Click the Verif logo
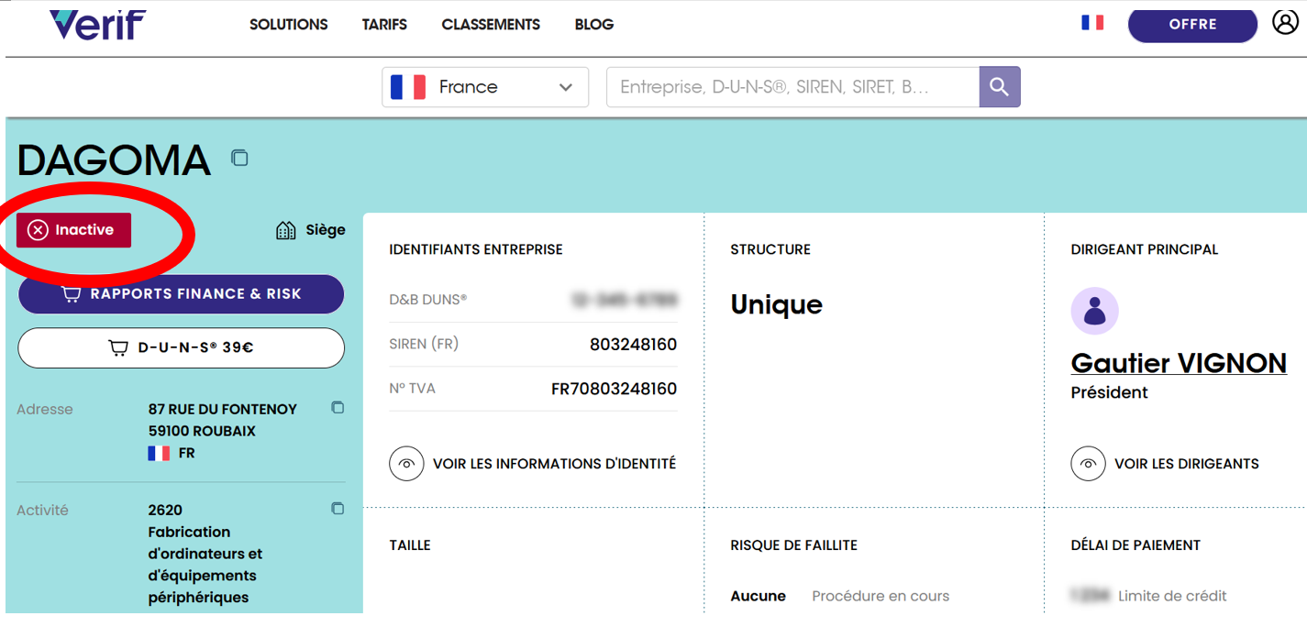The height and width of the screenshot is (627, 1307). click(x=97, y=25)
